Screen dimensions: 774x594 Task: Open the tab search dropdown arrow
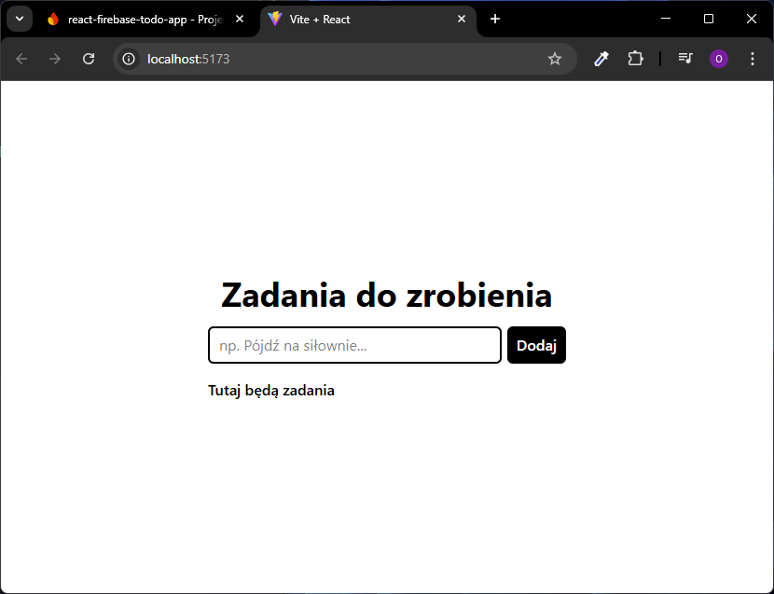(x=20, y=20)
